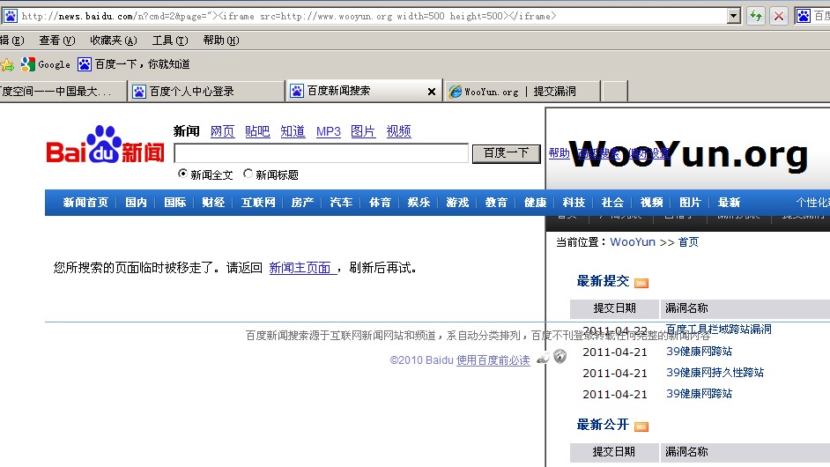Click the 提交日期 header under 最新公开
The image size is (830, 467).
click(613, 452)
